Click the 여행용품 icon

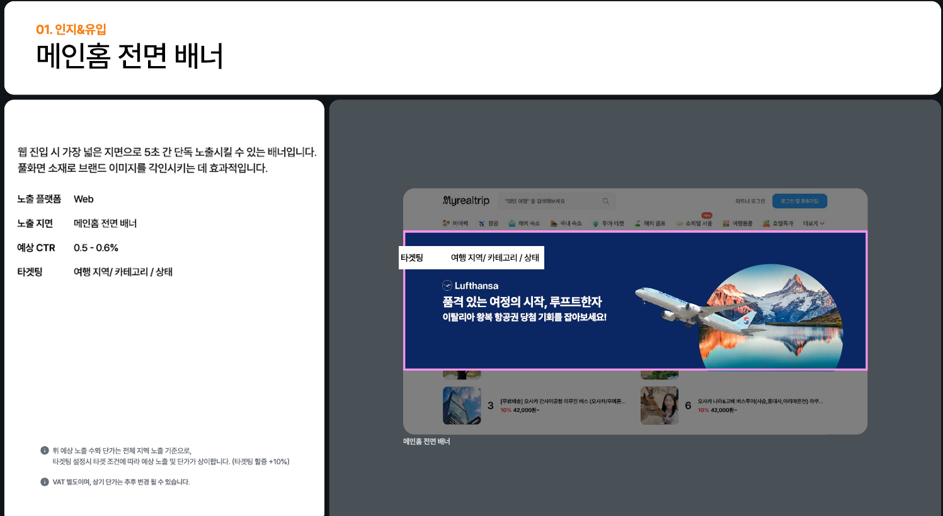[726, 223]
